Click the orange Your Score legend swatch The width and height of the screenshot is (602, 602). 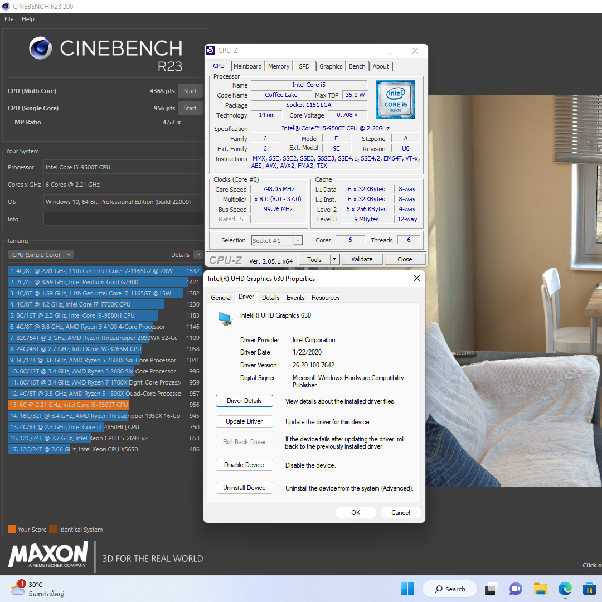tap(12, 530)
